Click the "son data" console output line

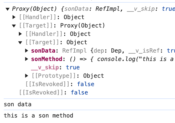tap(18, 105)
